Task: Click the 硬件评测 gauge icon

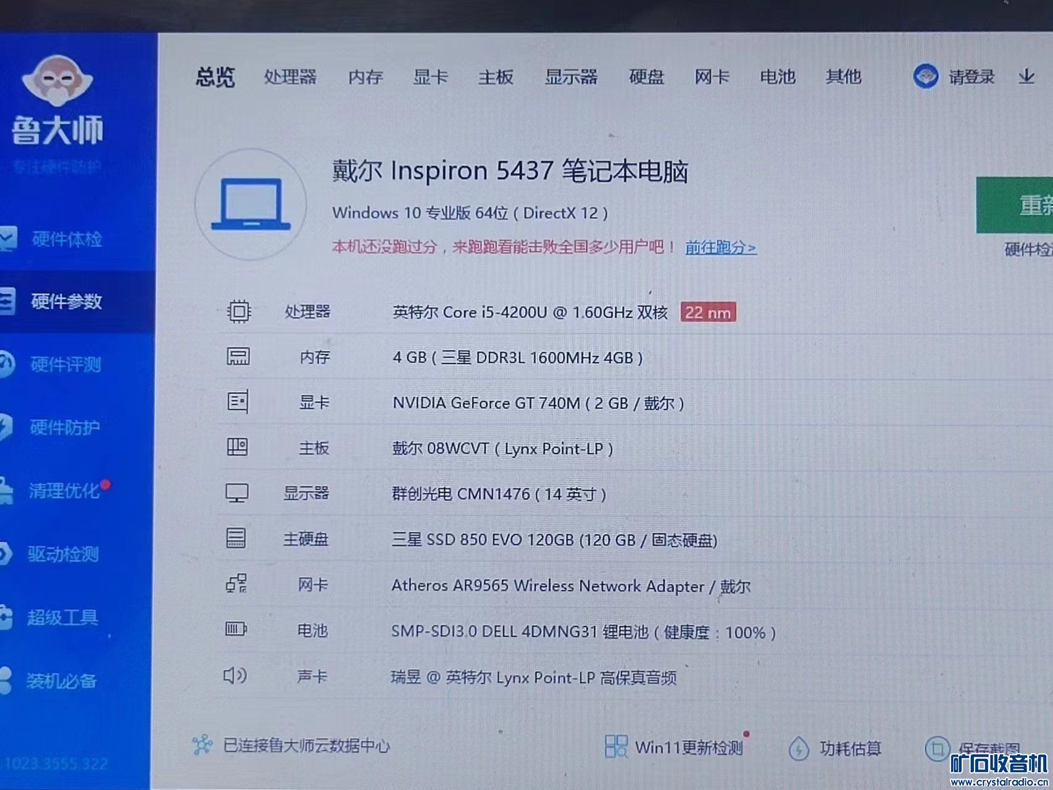Action: tap(6, 364)
